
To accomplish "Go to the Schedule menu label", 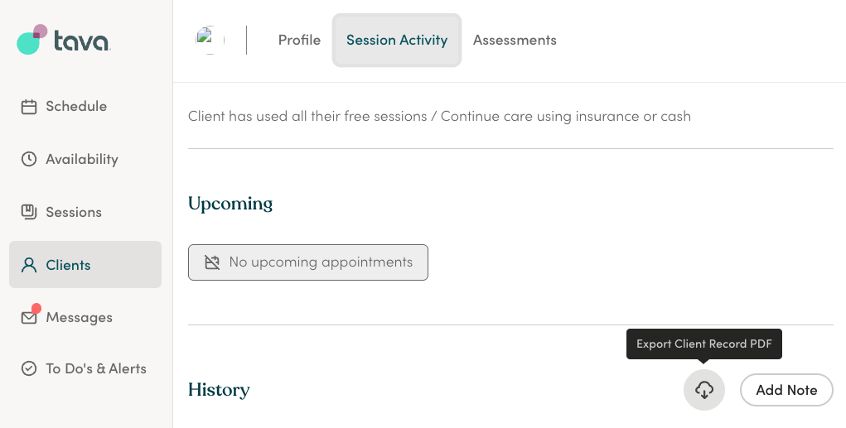I will point(76,106).
